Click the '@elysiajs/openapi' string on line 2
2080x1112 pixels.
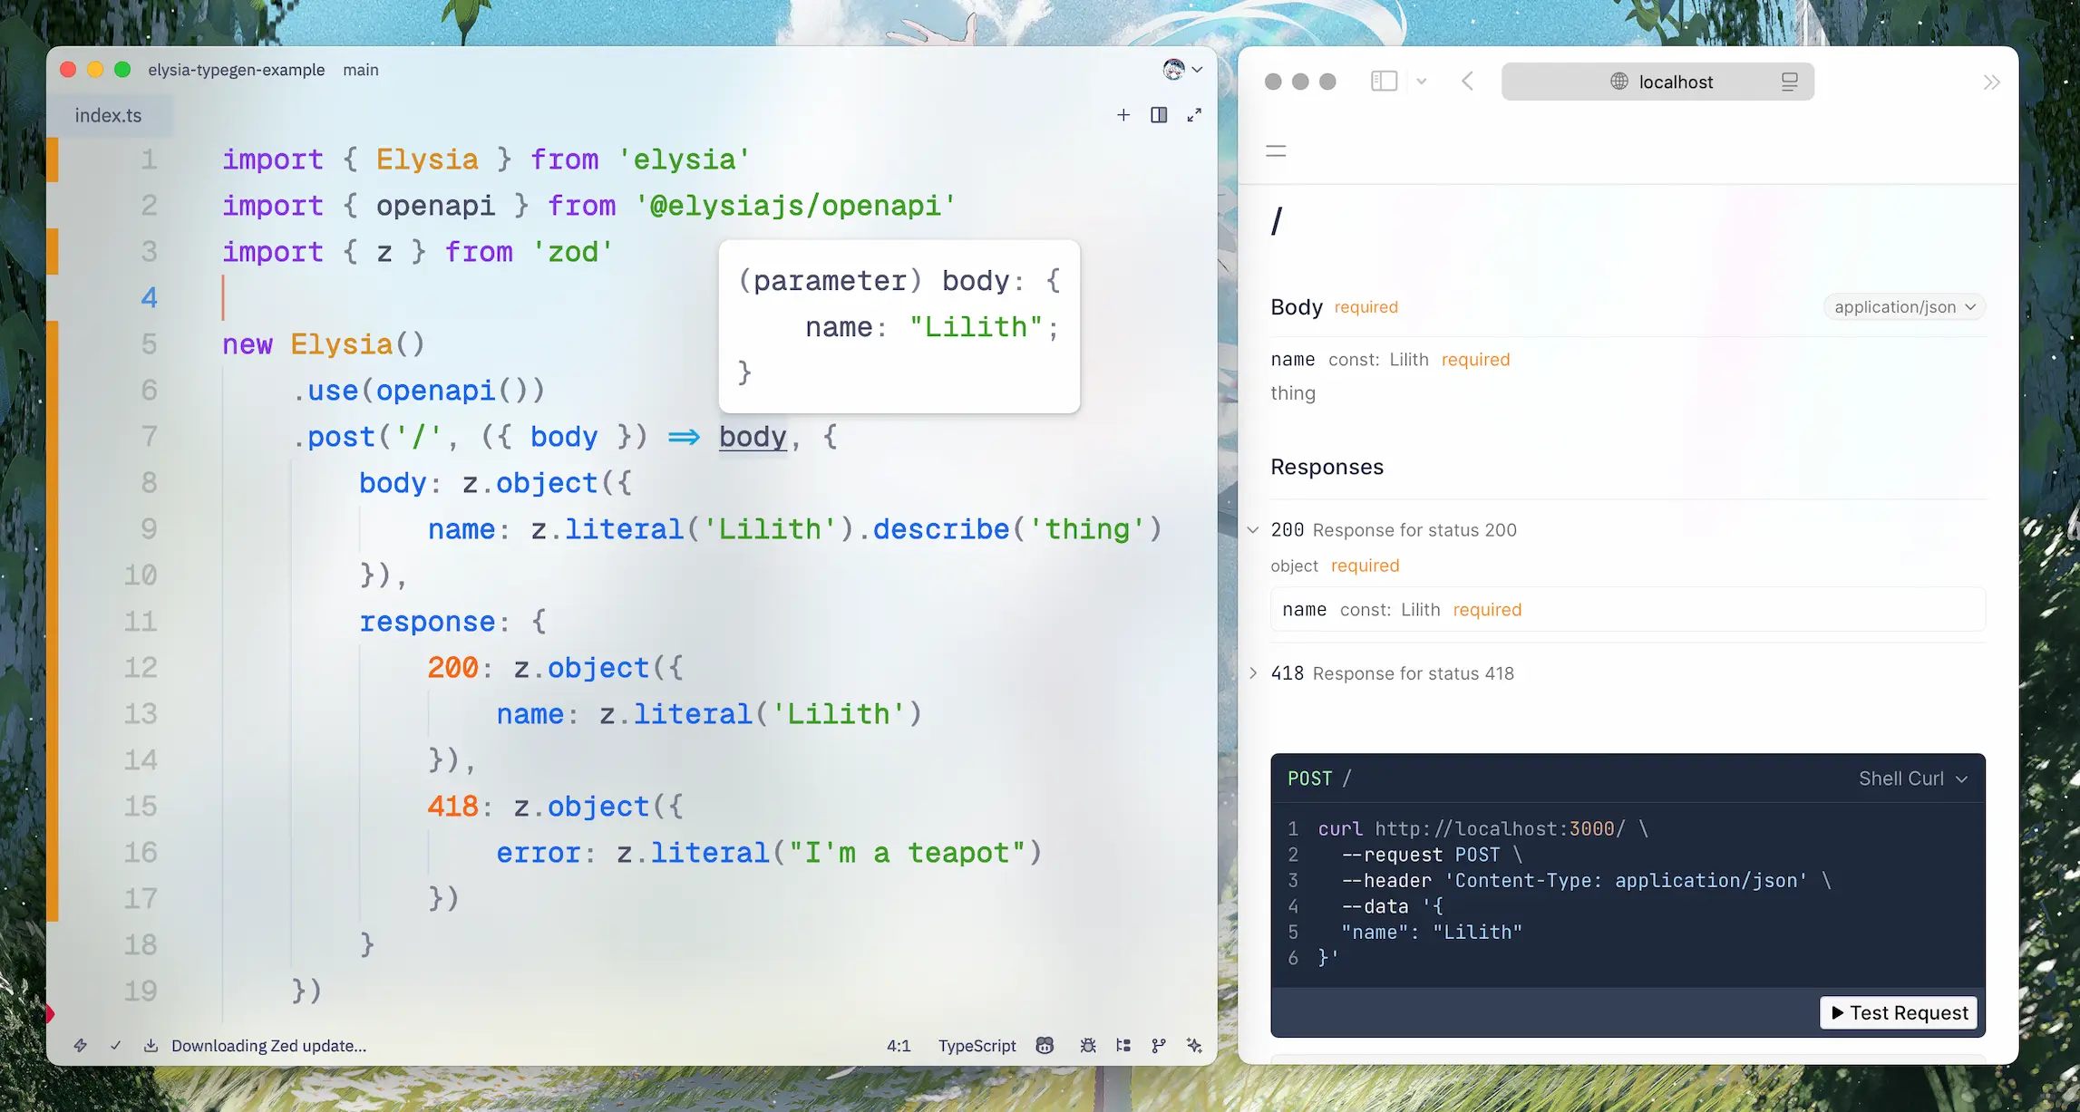pos(795,206)
